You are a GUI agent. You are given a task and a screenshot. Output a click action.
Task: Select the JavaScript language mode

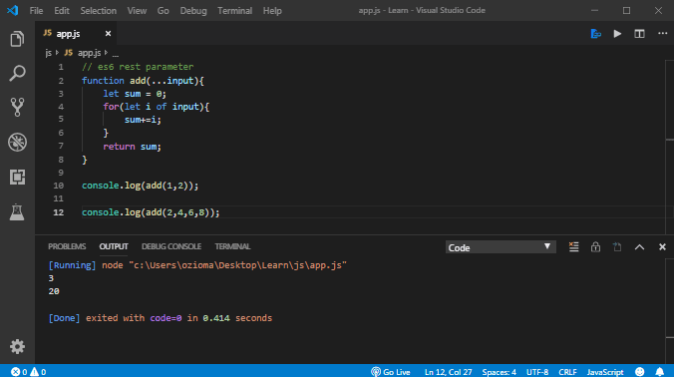click(x=605, y=372)
